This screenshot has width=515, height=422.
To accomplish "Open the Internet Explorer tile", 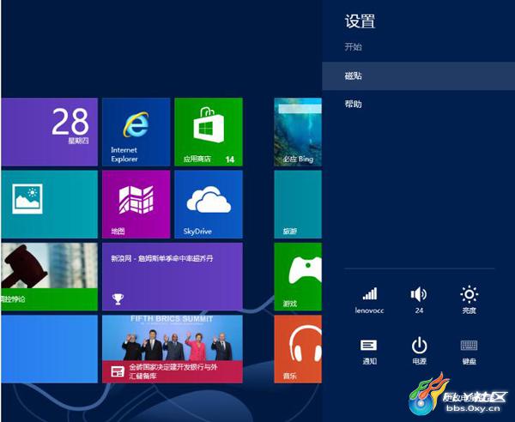I will tap(136, 132).
